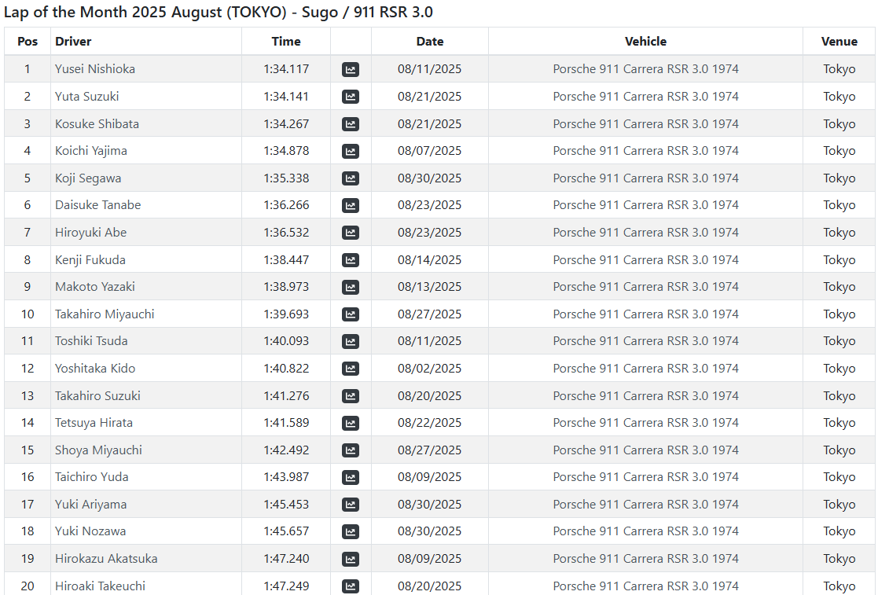Select driver name Daisuke Tanabe
The height and width of the screenshot is (595, 878).
(98, 205)
